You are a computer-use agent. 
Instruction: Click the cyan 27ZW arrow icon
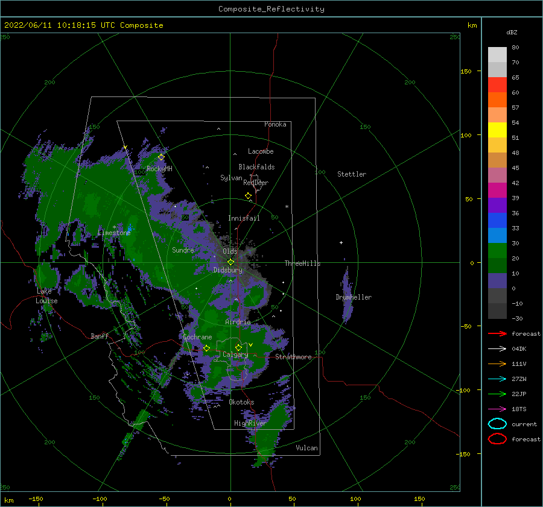coord(497,379)
